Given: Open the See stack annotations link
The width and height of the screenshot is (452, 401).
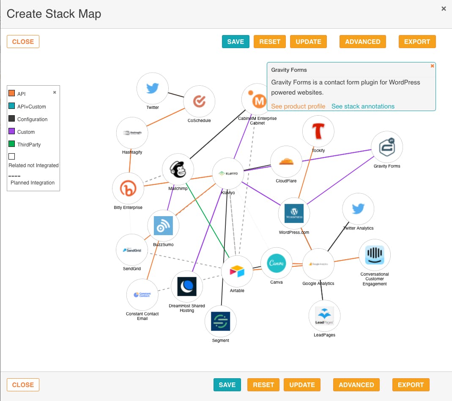Looking at the screenshot, I should pos(363,106).
